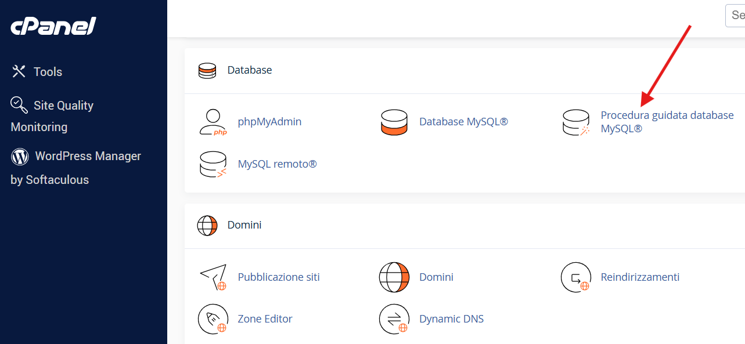This screenshot has width=745, height=344.
Task: Click the Site Quality Monitoring magnifier icon
Action: coord(19,104)
